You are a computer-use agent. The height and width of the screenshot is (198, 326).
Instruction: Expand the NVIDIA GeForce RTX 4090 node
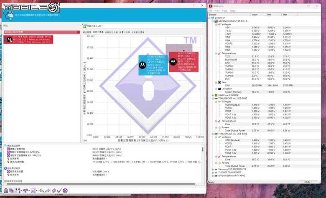point(213,176)
